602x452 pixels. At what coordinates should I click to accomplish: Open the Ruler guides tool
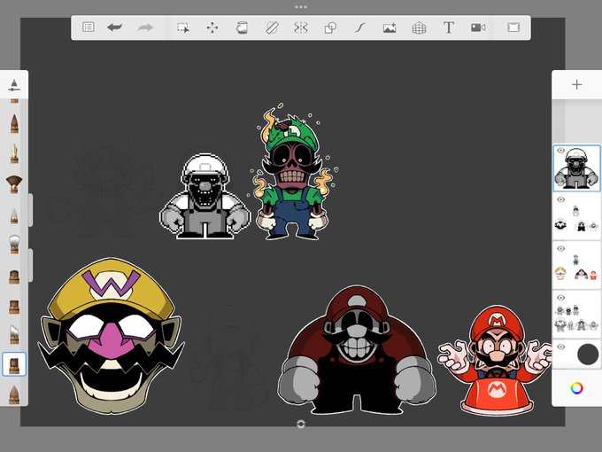coord(272,27)
